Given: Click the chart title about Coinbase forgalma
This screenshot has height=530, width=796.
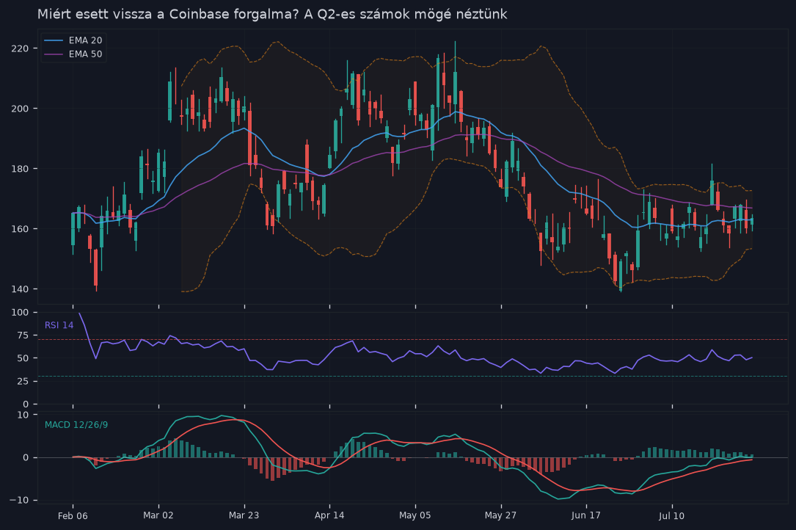Looking at the screenshot, I should [272, 14].
